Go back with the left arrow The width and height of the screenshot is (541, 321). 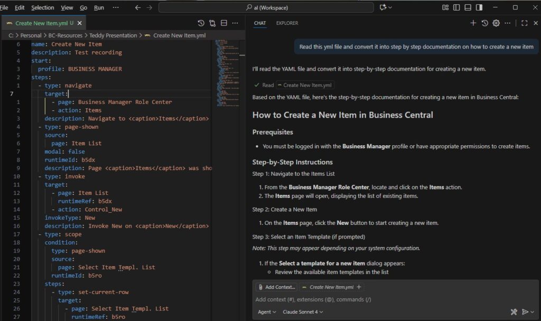(x=138, y=7)
